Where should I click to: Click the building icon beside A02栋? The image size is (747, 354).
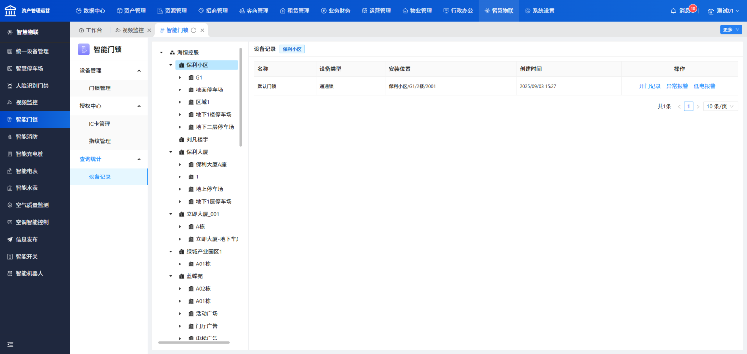point(191,288)
